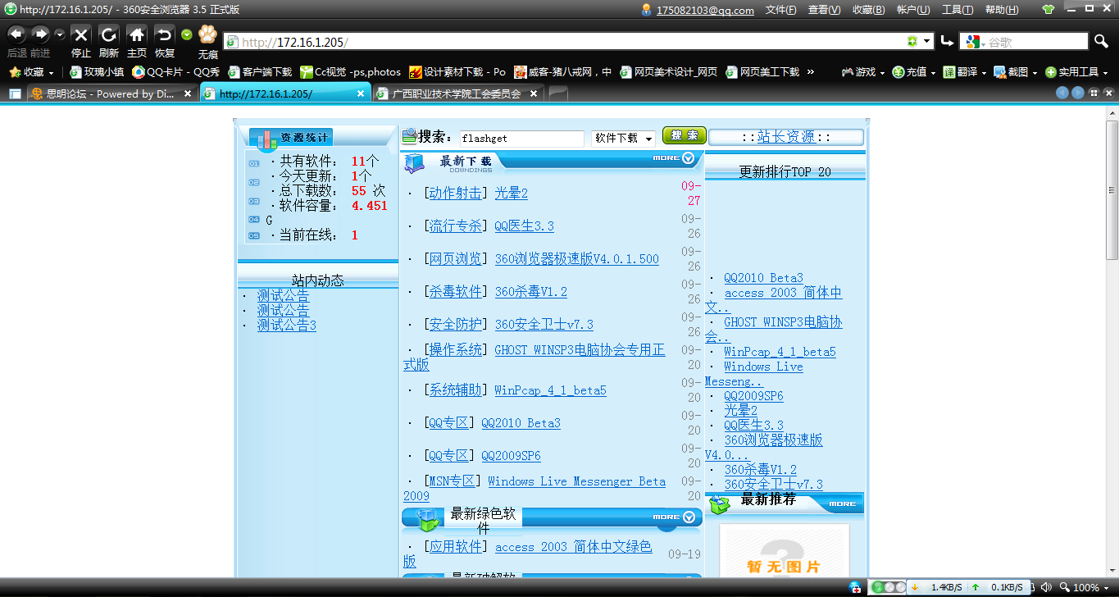This screenshot has width=1119, height=597.
Task: Stop page loading with 停止 button
Action: [80, 34]
